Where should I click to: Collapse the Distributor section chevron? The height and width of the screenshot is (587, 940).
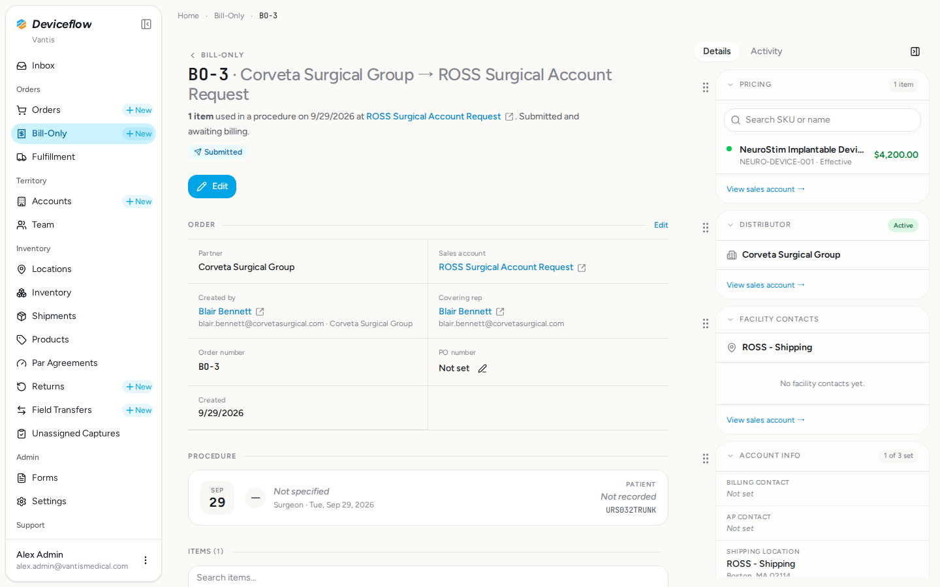point(730,225)
